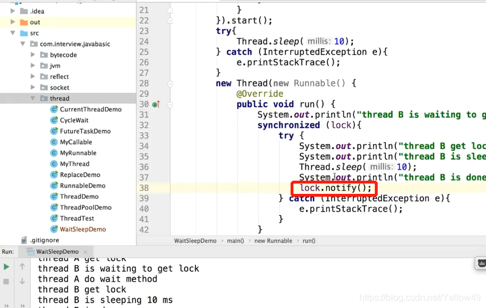Rerun WaitSleepDemo with green play icon
486x308 pixels.
pos(6,267)
